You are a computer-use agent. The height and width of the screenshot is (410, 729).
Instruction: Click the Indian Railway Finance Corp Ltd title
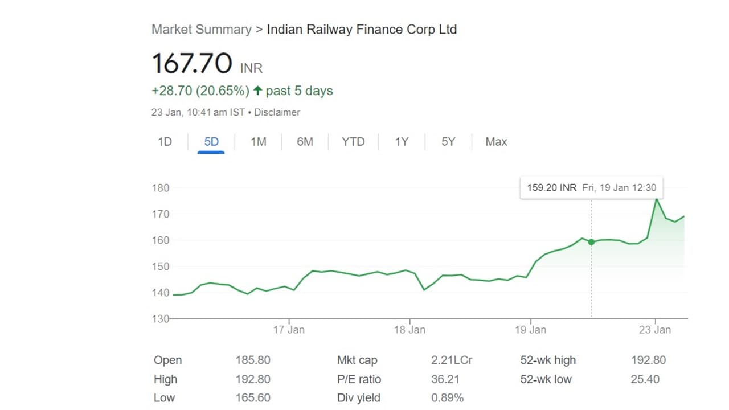pyautogui.click(x=362, y=30)
